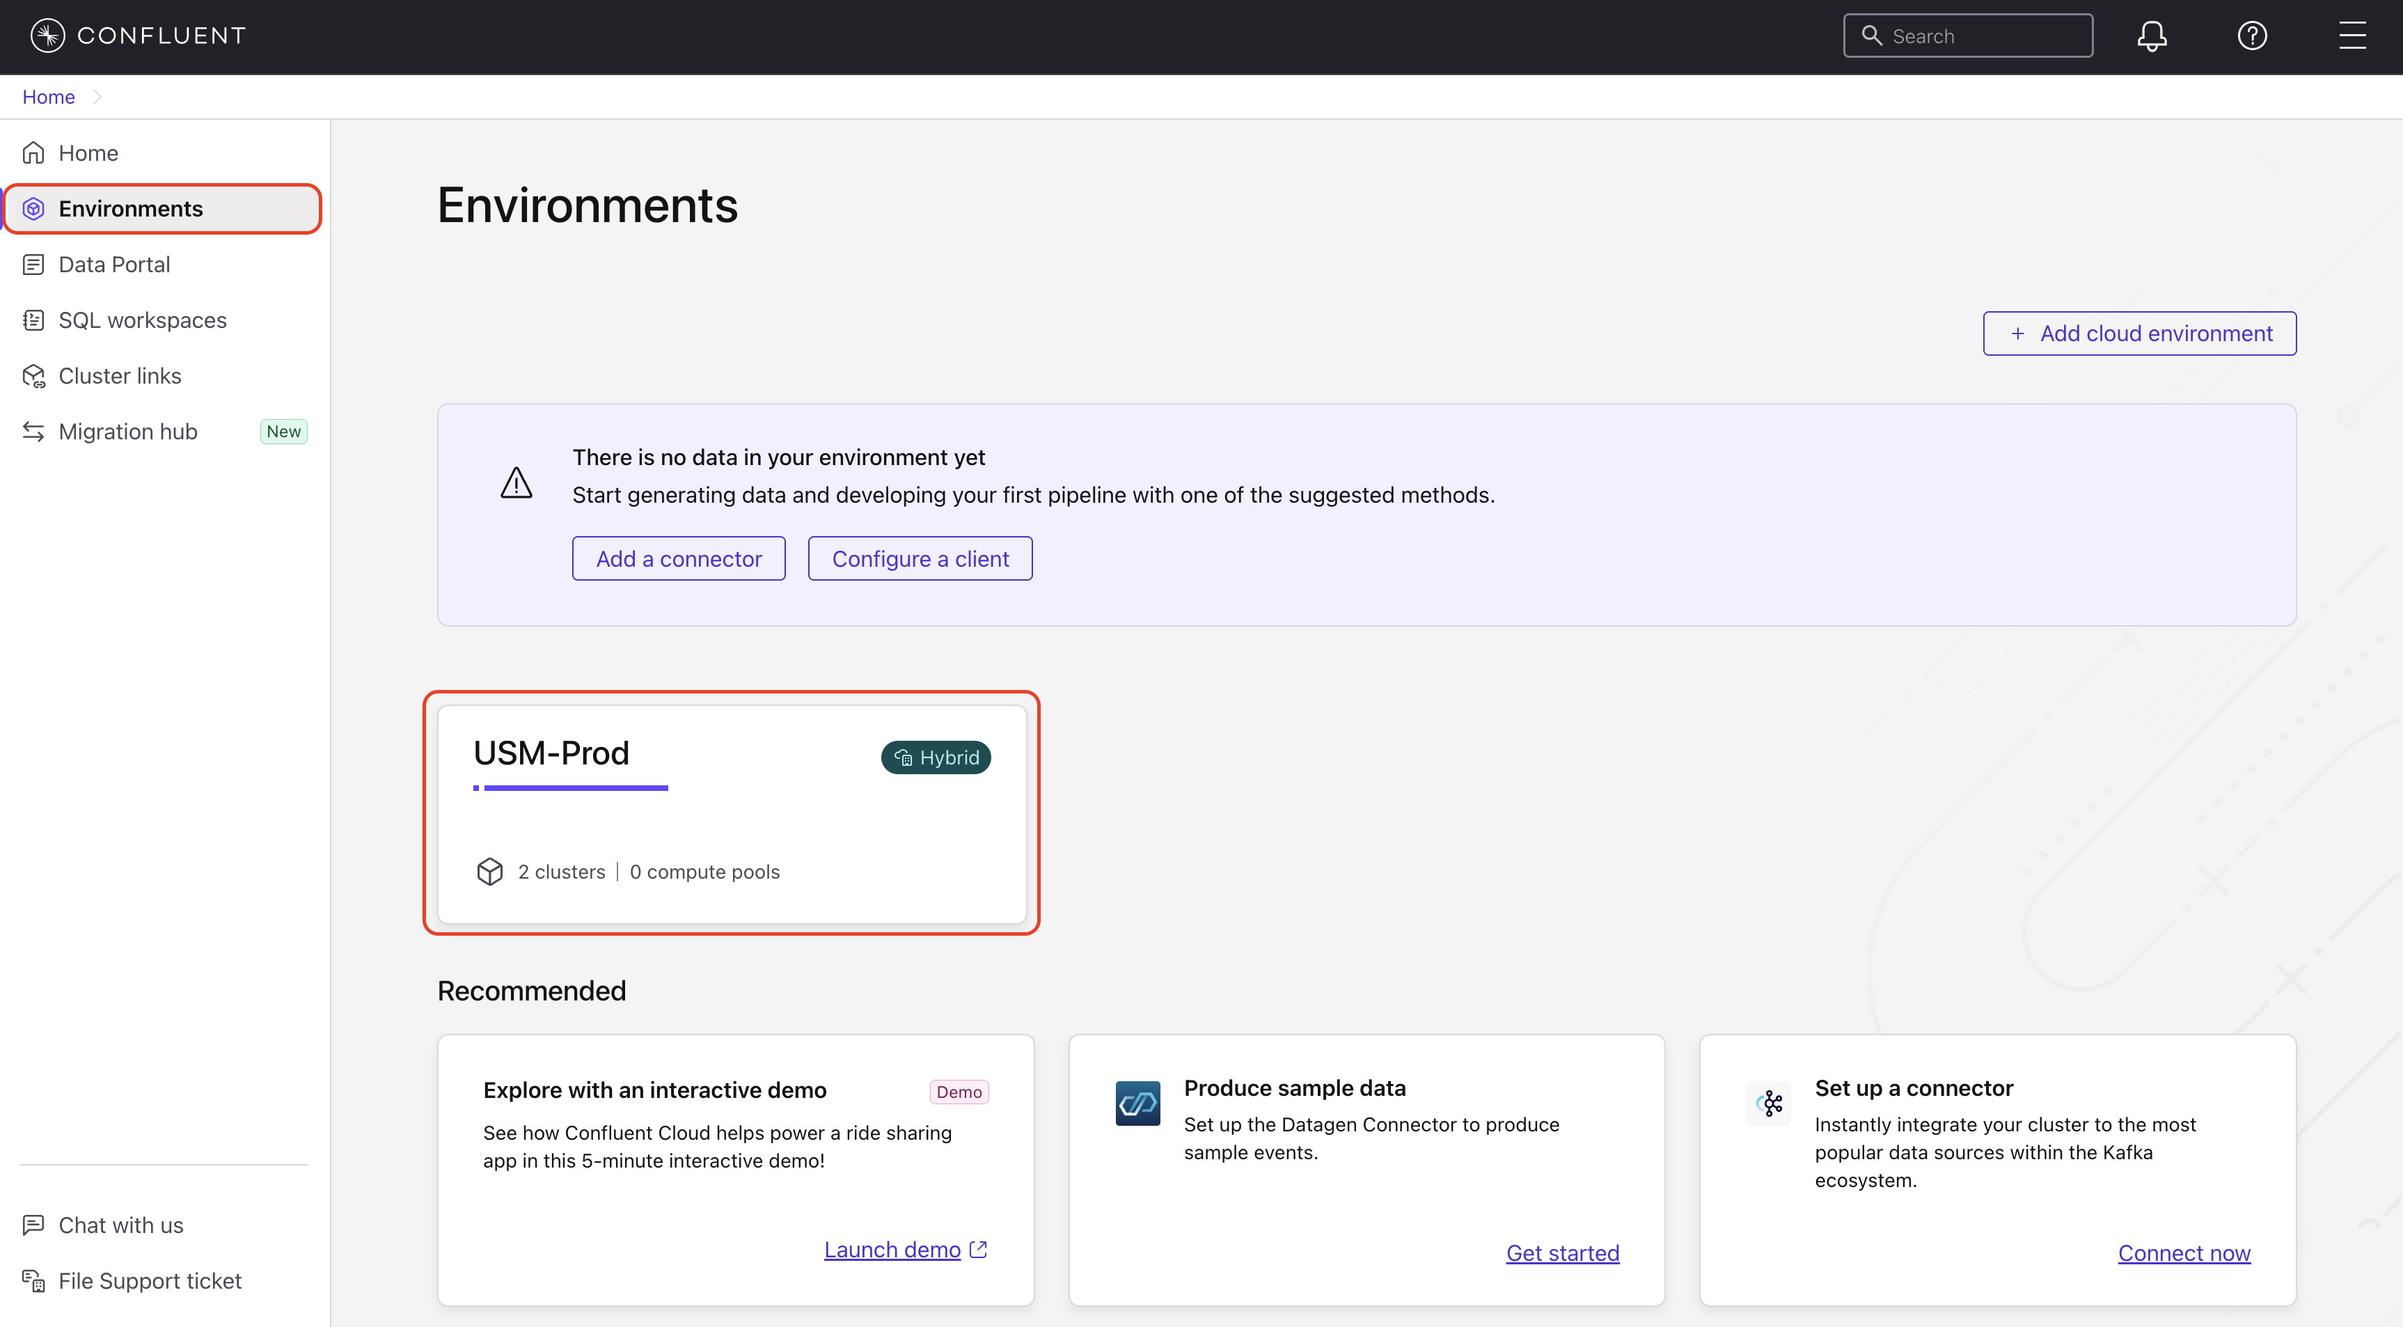Screen dimensions: 2403x1327
Task: Click the help question mark icon
Action: 2252,36
